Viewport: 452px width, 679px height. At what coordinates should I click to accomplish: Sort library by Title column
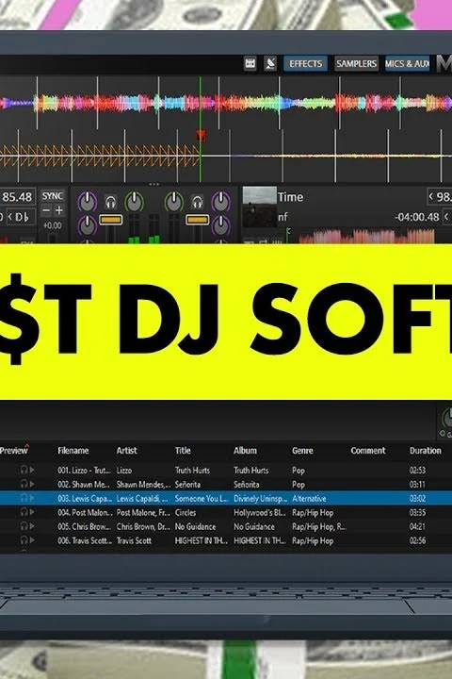click(x=183, y=451)
